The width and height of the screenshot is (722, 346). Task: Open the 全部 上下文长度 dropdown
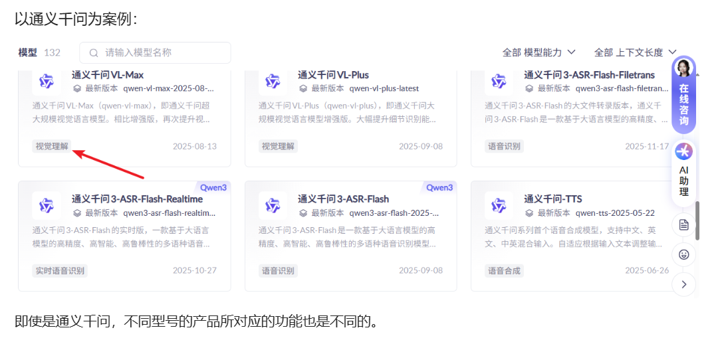[x=636, y=52]
